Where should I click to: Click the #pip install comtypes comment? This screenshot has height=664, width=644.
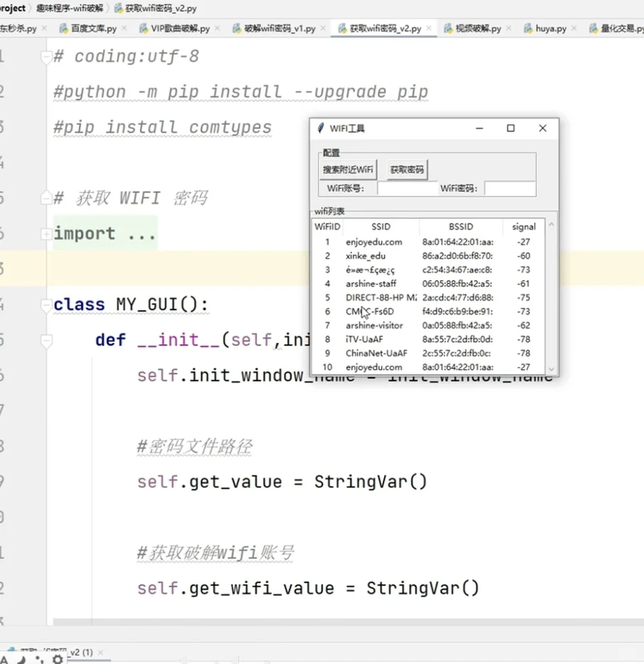(x=163, y=127)
